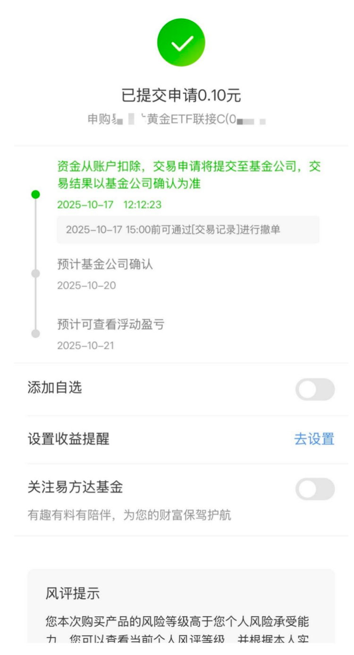Click the green timeline dot for submission
The width and height of the screenshot is (354, 655).
pyautogui.click(x=35, y=194)
